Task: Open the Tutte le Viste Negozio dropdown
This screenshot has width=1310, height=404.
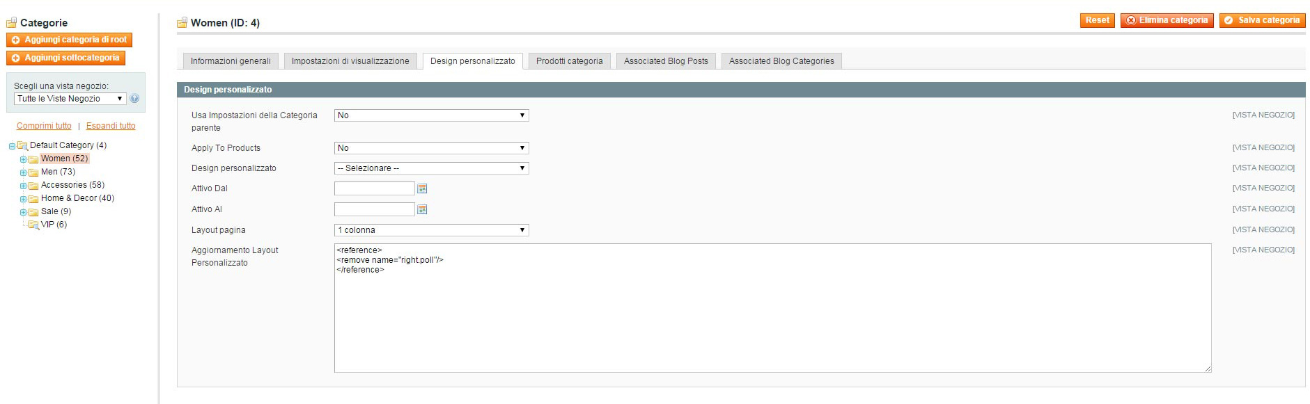Action: [70, 99]
